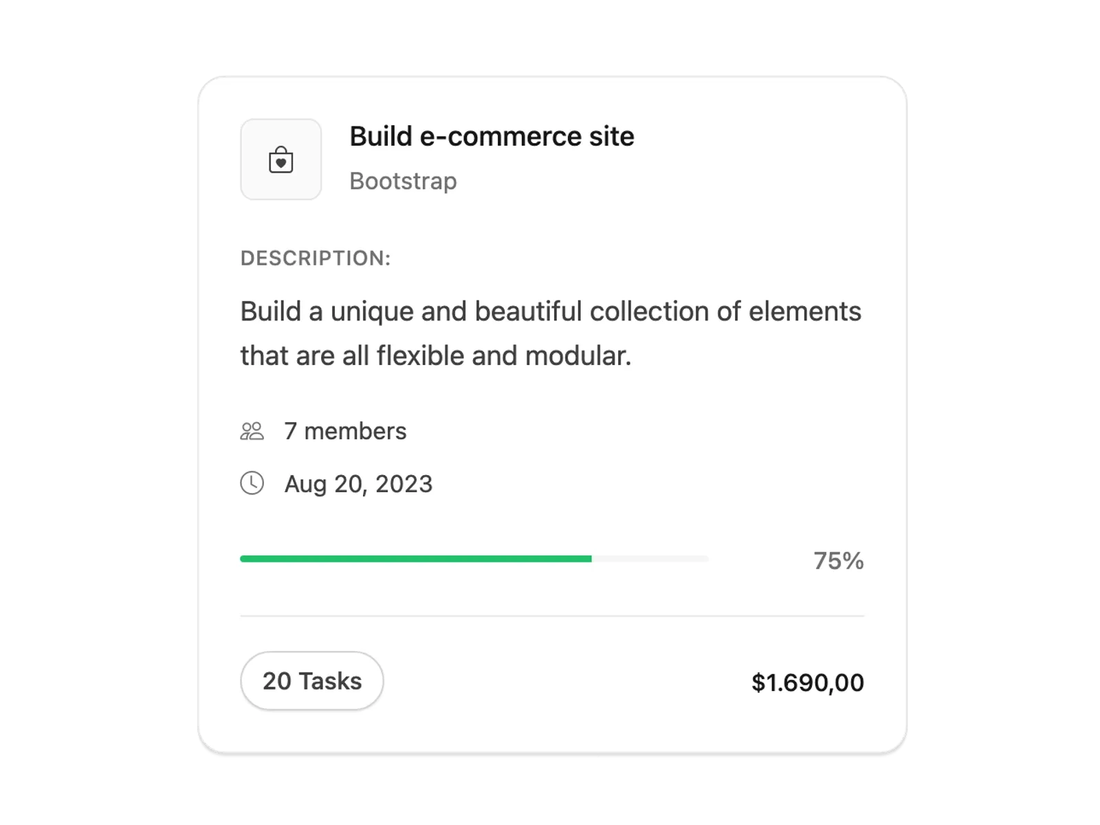Click the $1.690,00 price amount
The height and width of the screenshot is (825, 1100).
tap(808, 683)
